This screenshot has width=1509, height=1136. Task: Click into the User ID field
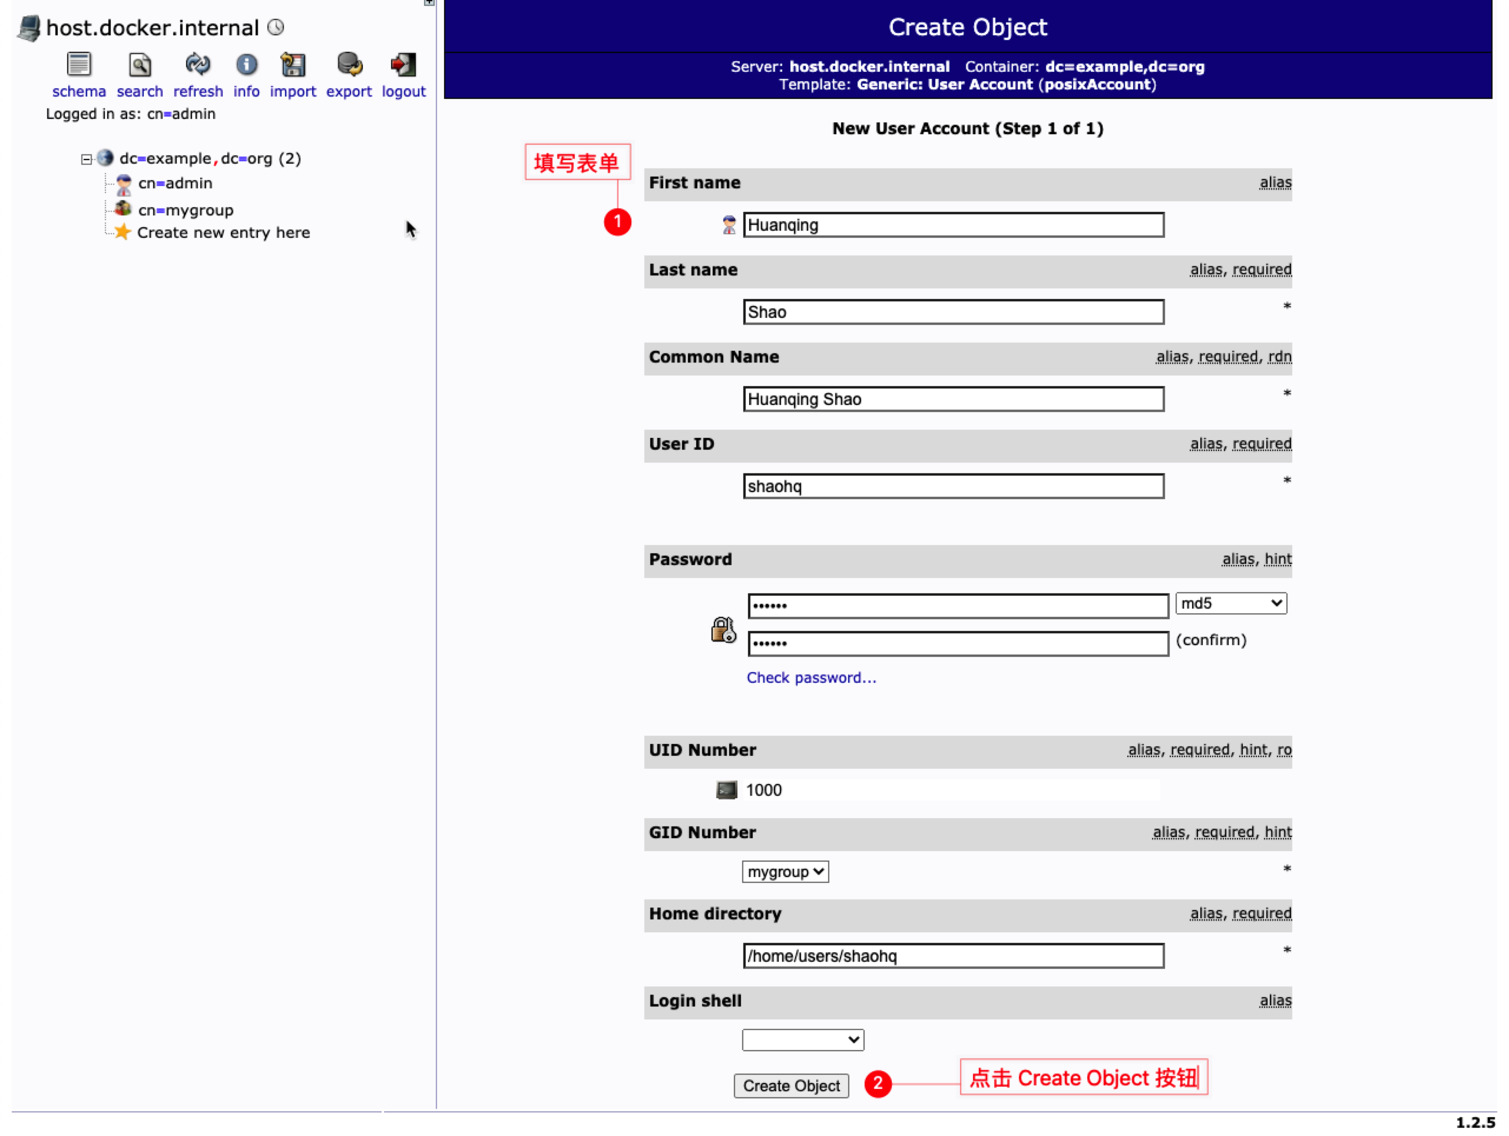pyautogui.click(x=954, y=486)
